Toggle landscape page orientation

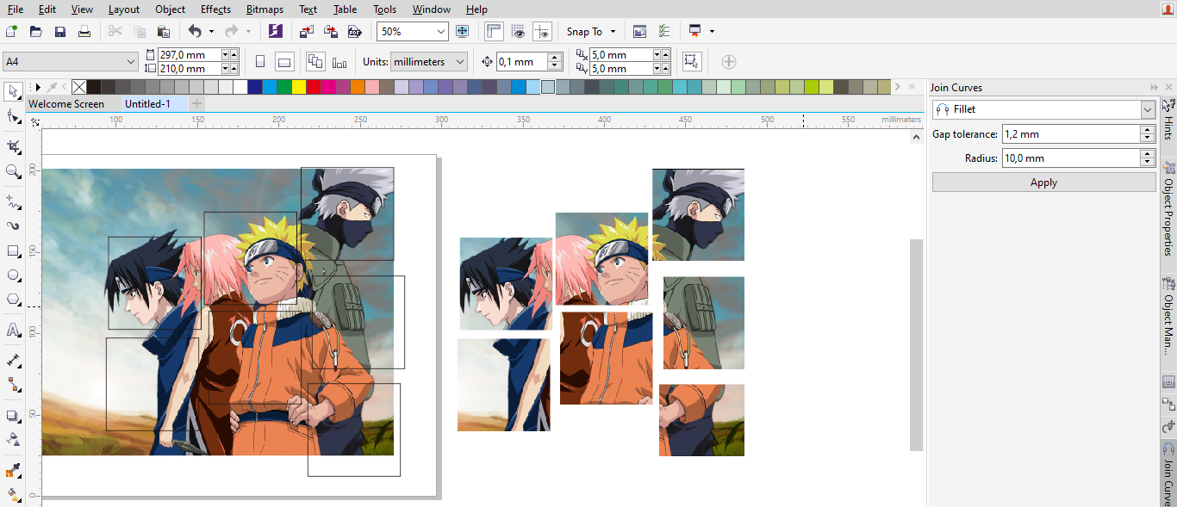tap(283, 61)
